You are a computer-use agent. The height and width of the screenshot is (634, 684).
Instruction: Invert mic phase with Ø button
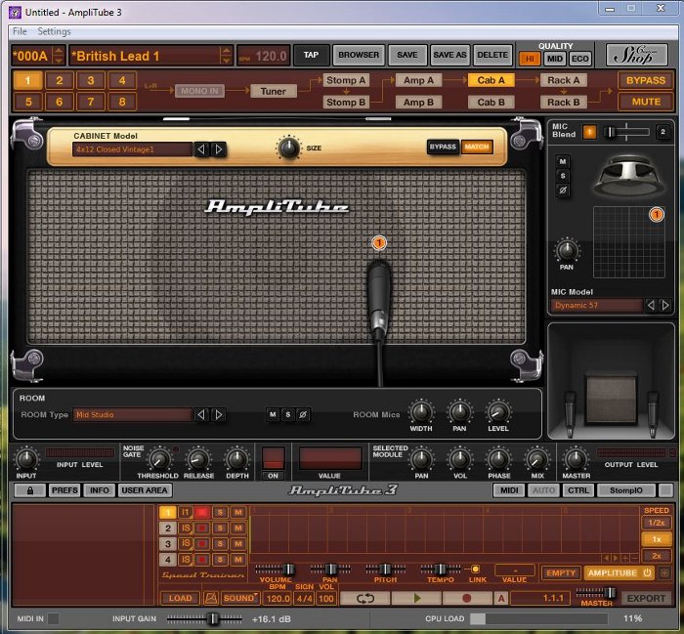tap(563, 190)
